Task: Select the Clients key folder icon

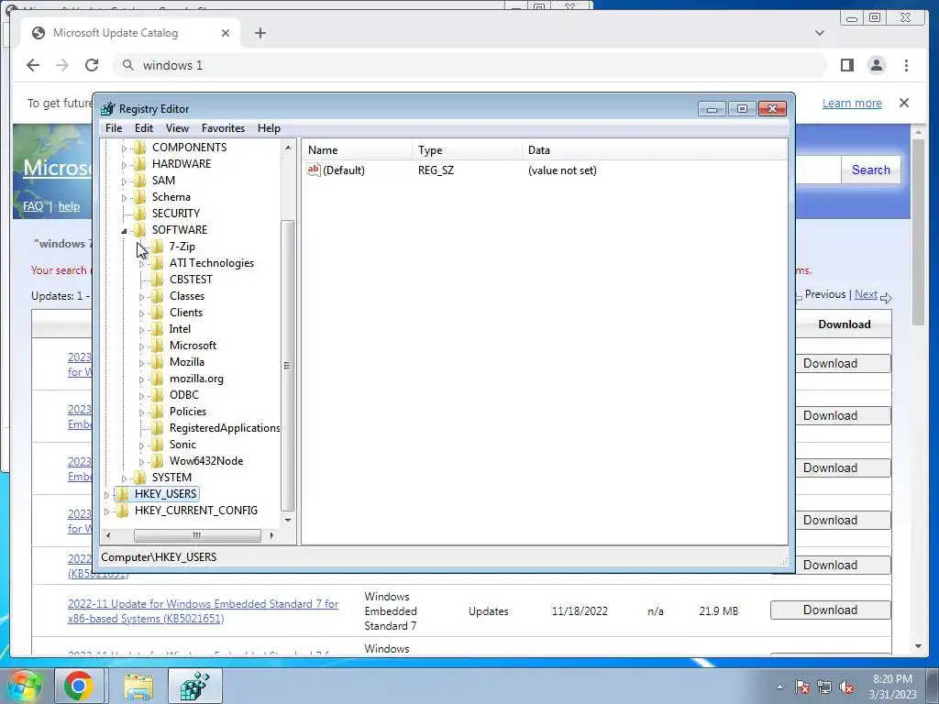Action: (x=157, y=312)
